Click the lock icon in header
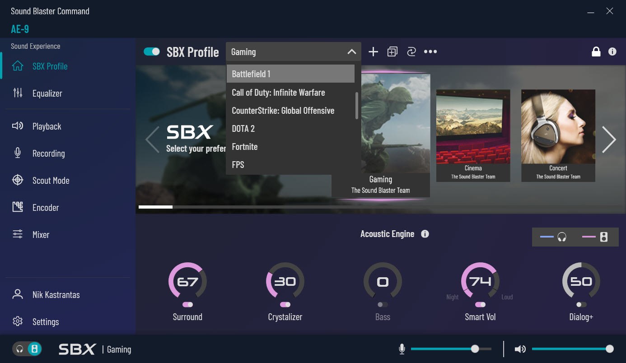The width and height of the screenshot is (626, 363). click(x=596, y=51)
